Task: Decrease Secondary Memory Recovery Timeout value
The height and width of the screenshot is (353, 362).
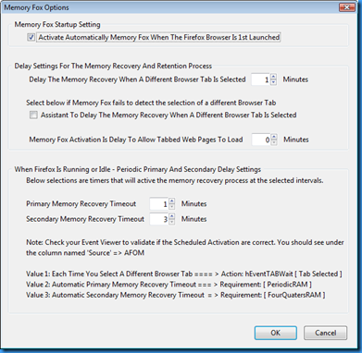Action: [x=172, y=222]
